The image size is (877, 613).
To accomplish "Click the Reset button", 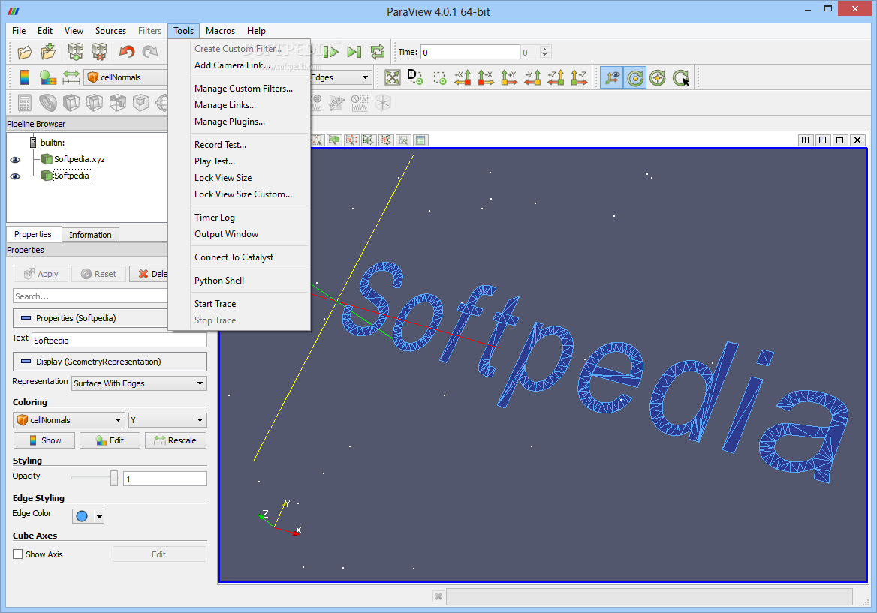I will coord(98,274).
